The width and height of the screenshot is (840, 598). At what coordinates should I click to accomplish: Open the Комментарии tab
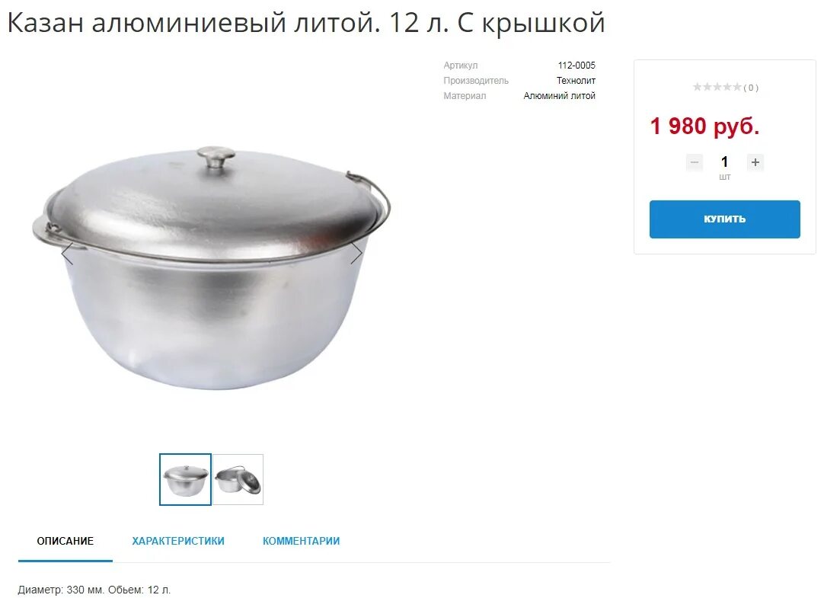point(301,541)
